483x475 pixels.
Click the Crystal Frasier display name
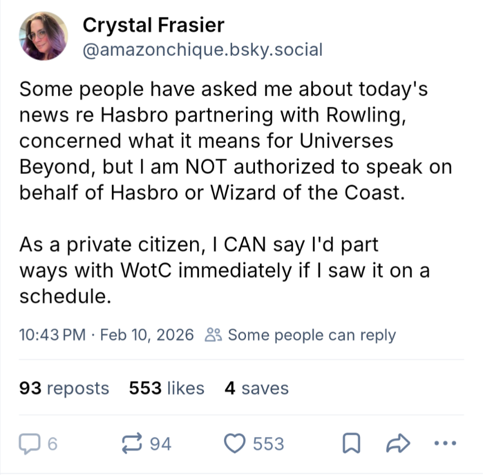click(153, 25)
